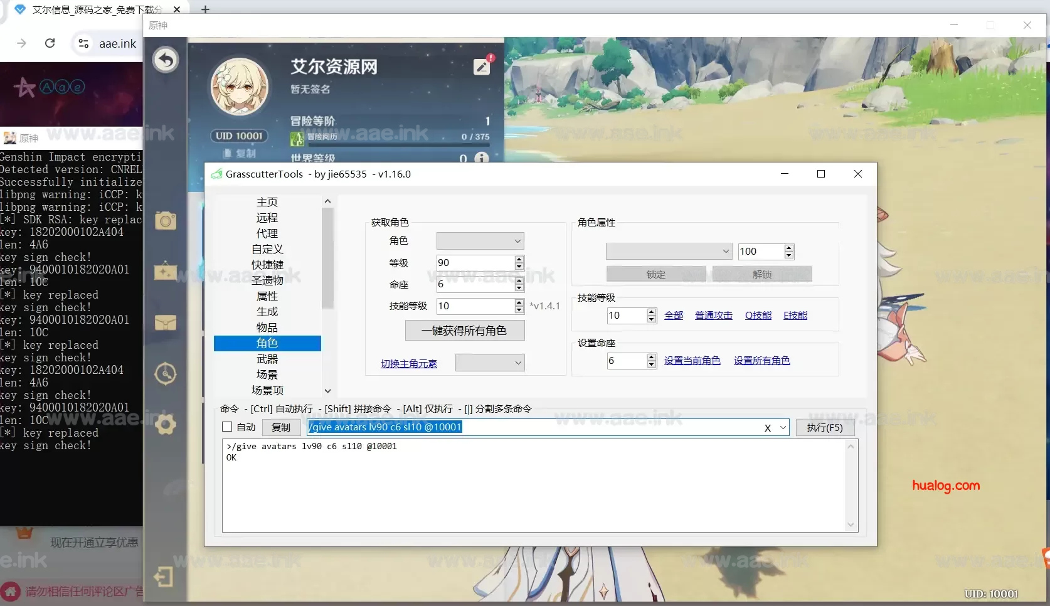Open a new browser tab

click(205, 9)
